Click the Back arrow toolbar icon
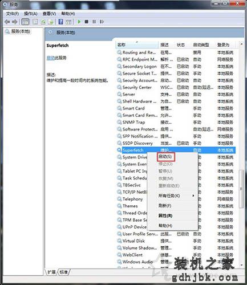Image resolution: width=247 pixels, height=285 pixels. click(7, 22)
